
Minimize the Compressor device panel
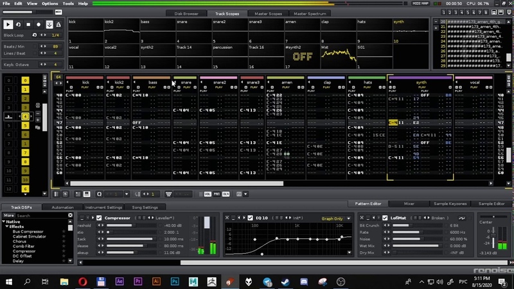pos(82,218)
